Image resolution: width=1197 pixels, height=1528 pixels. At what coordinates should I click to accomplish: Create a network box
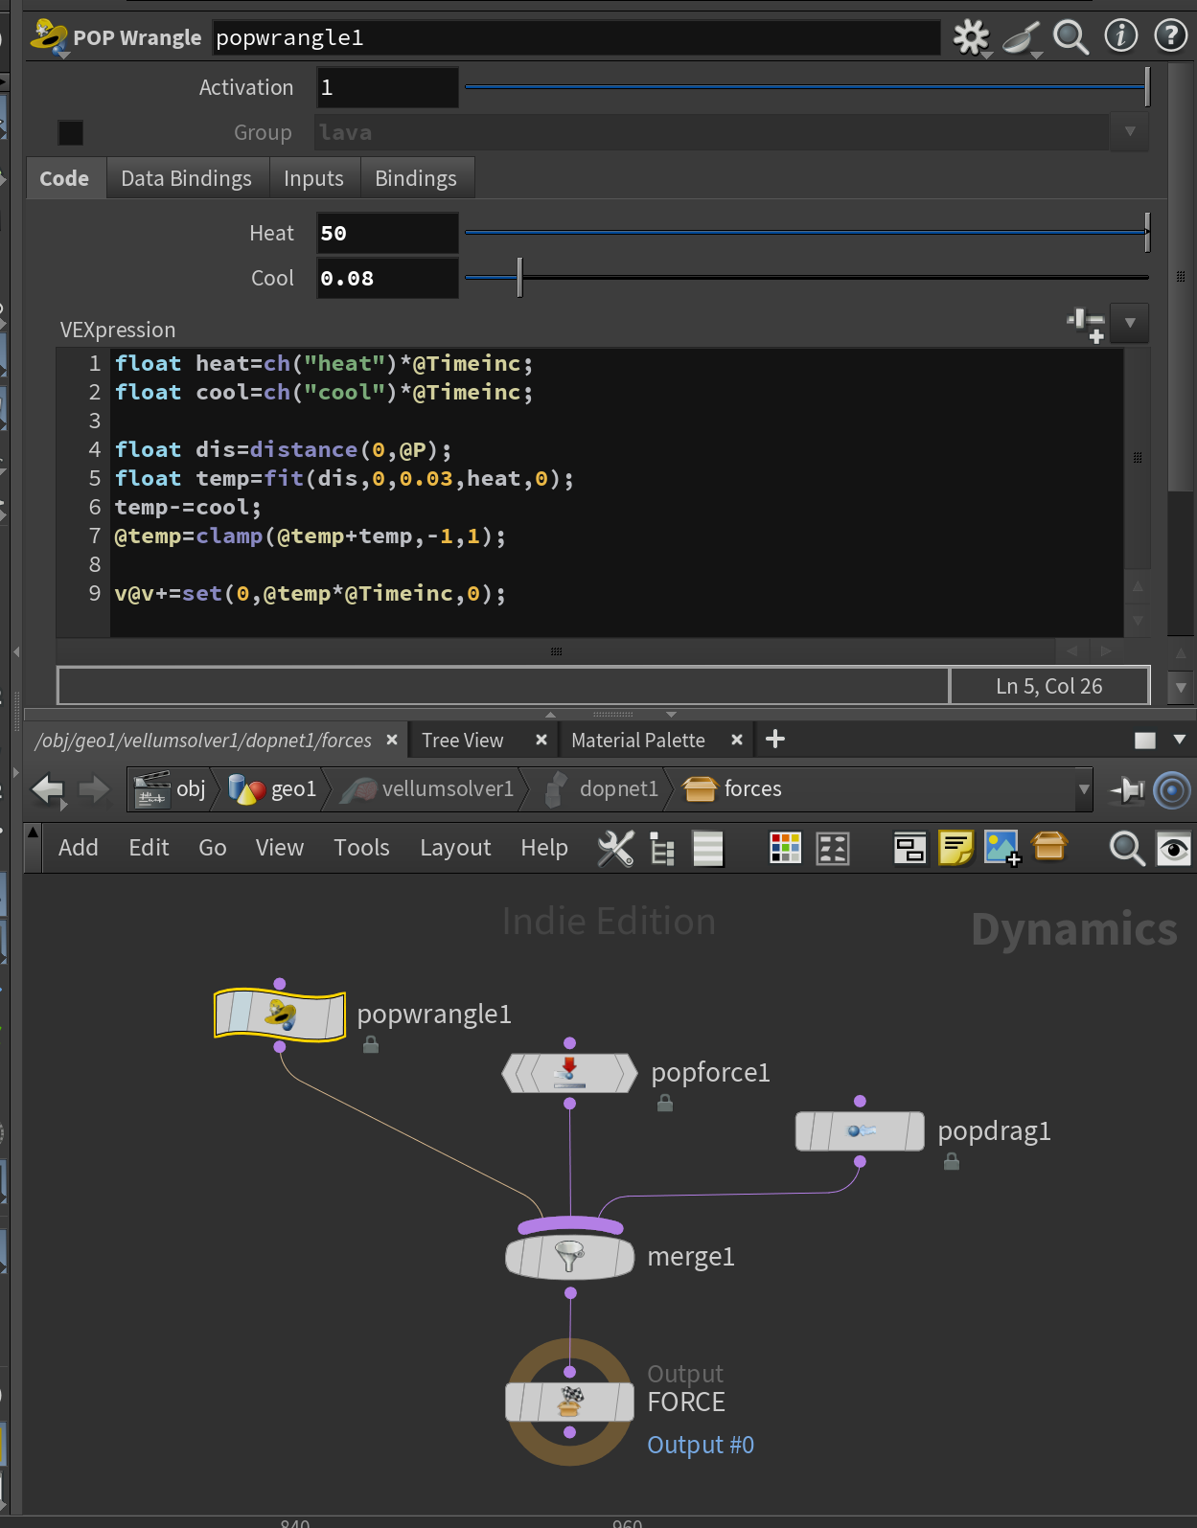pos(909,848)
